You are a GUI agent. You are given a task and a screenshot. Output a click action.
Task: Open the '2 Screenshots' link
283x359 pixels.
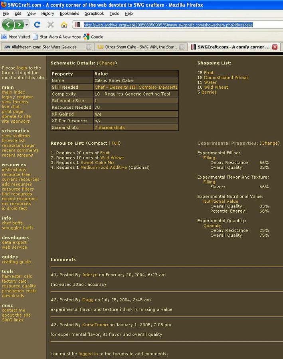pyautogui.click(x=109, y=128)
